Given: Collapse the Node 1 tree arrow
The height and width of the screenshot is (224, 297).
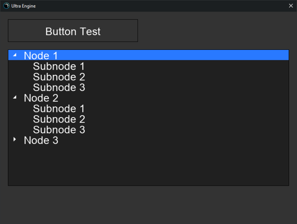Looking at the screenshot, I should (15, 55).
